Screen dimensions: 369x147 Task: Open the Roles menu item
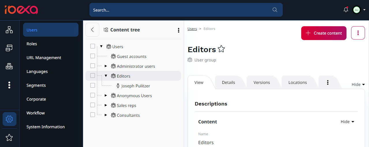point(32,44)
